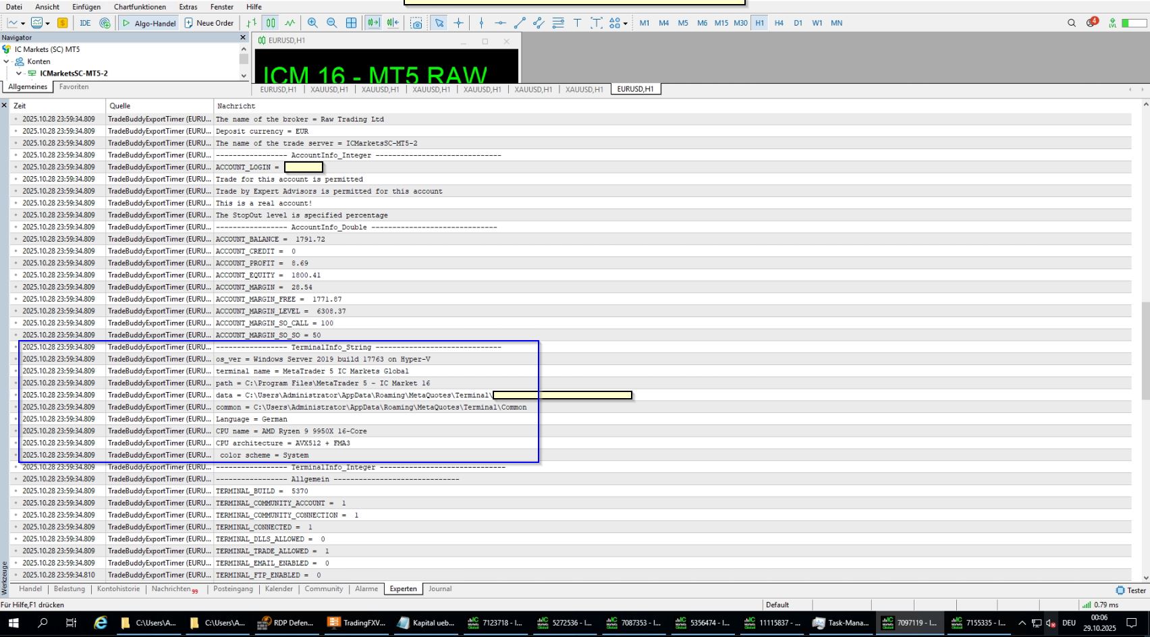Switch to the Handel tab
1150x637 pixels.
30,589
